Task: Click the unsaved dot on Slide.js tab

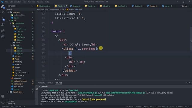Action: pyautogui.click(x=67, y=6)
